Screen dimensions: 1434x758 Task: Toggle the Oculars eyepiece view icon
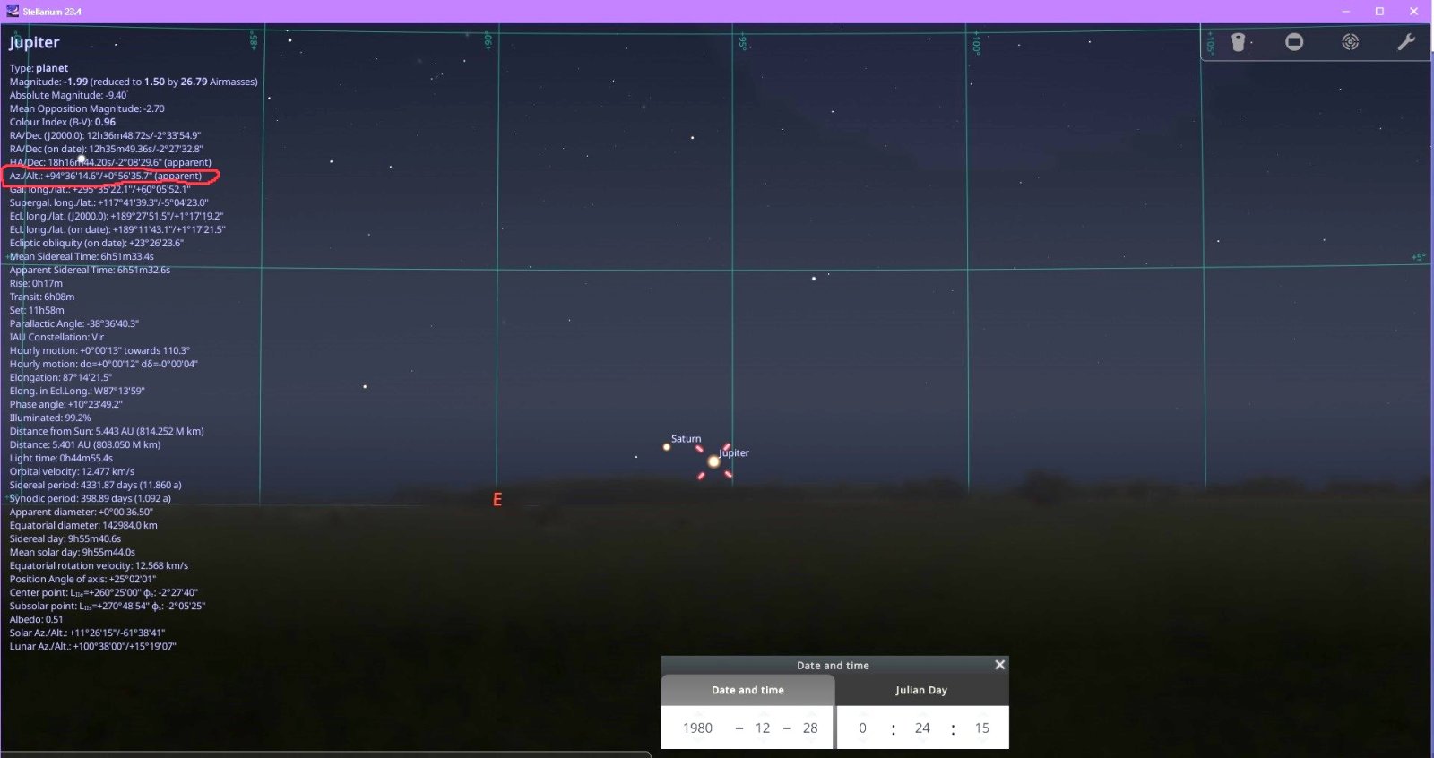[1239, 42]
